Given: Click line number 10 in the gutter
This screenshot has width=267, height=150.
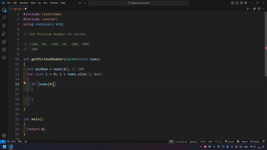Looking at the screenshot, I should tap(17, 59).
